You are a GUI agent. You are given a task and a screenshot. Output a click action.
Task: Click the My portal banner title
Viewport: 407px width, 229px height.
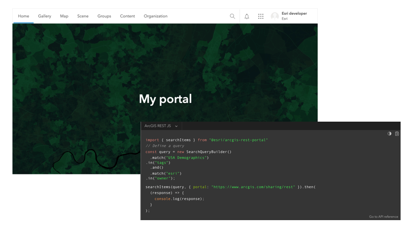(166, 99)
